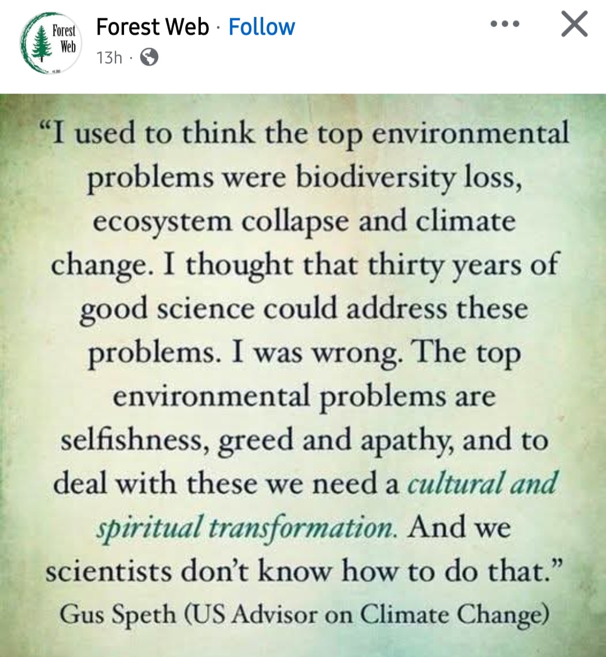Click the 13h post timestamp
Image resolution: width=606 pixels, height=657 pixels.
click(109, 57)
